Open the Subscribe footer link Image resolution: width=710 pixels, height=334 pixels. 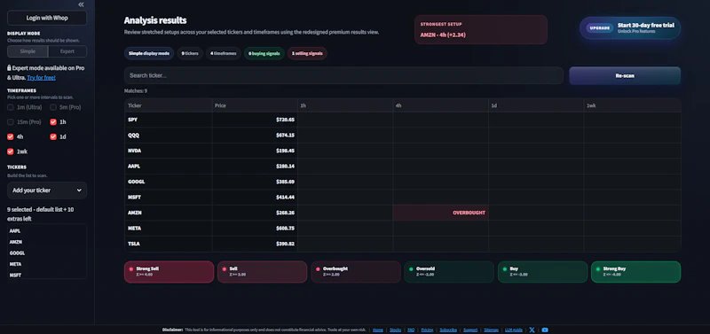448,330
